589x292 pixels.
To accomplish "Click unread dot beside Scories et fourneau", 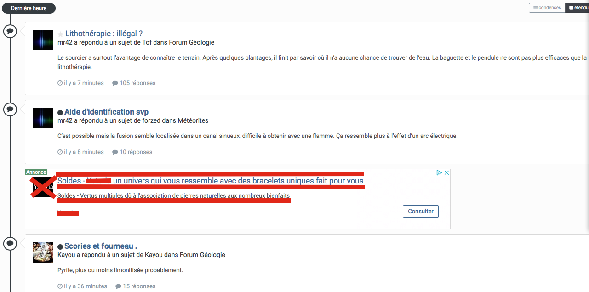I will pos(60,247).
